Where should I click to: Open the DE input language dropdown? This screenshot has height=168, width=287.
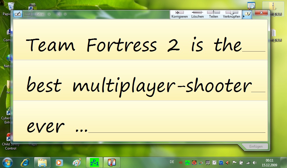[x=62, y=14]
